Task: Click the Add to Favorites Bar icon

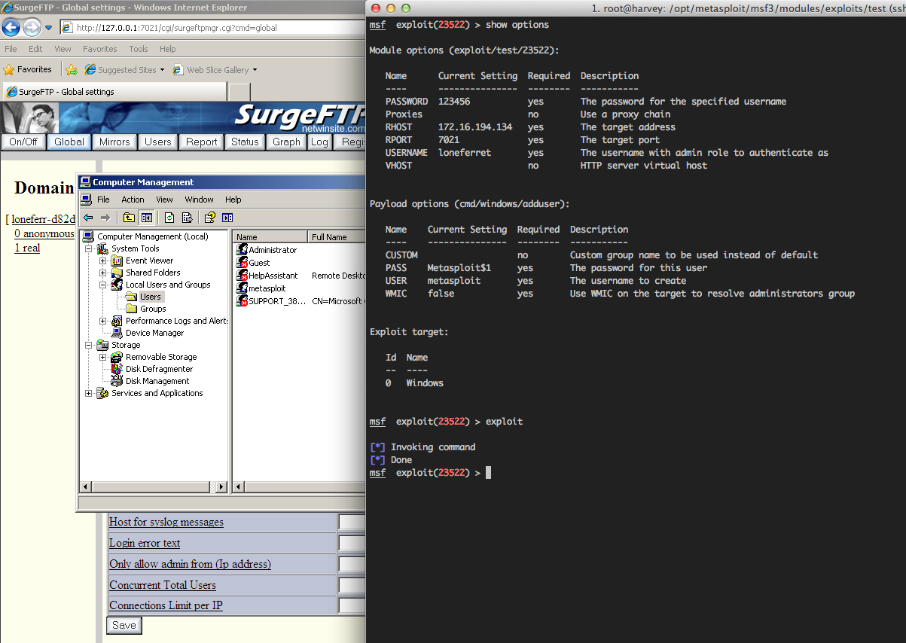Action: [x=72, y=70]
